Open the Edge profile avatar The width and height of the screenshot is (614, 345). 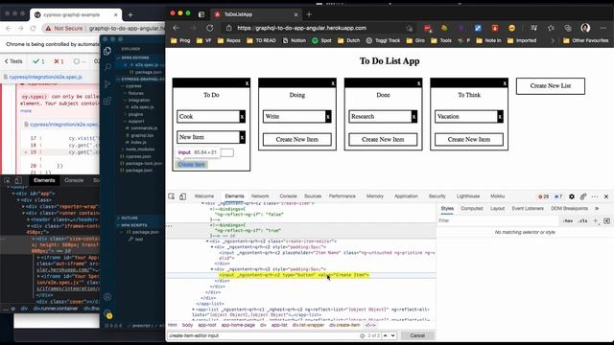pyautogui.click(x=585, y=28)
